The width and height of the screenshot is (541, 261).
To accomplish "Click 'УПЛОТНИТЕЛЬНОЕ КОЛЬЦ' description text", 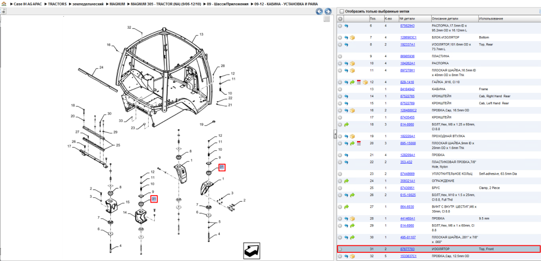I will (x=452, y=173).
